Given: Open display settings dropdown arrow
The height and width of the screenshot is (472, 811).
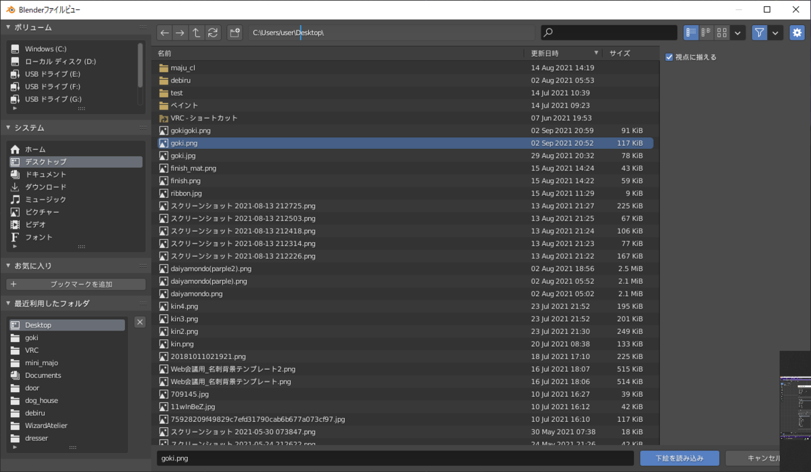Looking at the screenshot, I should pos(738,32).
